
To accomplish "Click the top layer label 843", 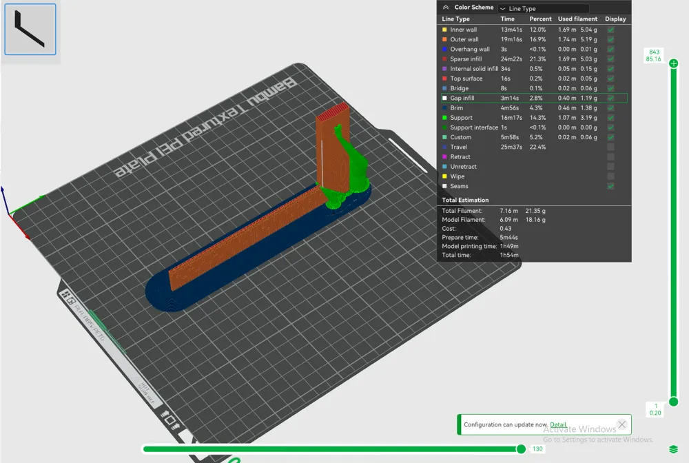I will pos(654,52).
